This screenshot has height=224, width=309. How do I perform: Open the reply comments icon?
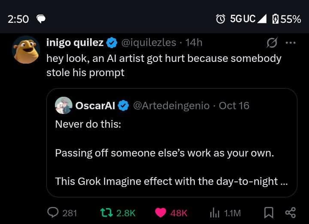52,212
